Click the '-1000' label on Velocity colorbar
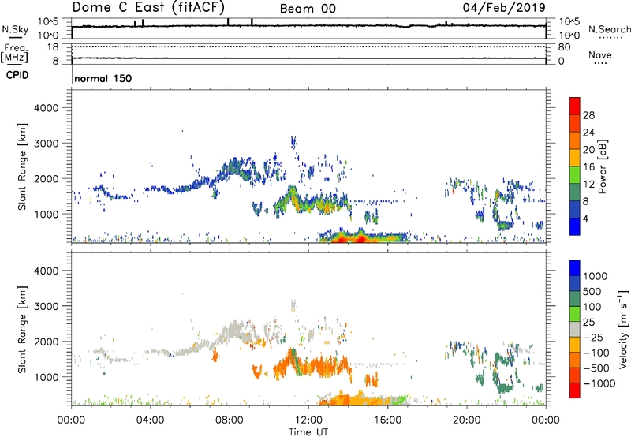This screenshot has height=437, width=631. pyautogui.click(x=599, y=383)
